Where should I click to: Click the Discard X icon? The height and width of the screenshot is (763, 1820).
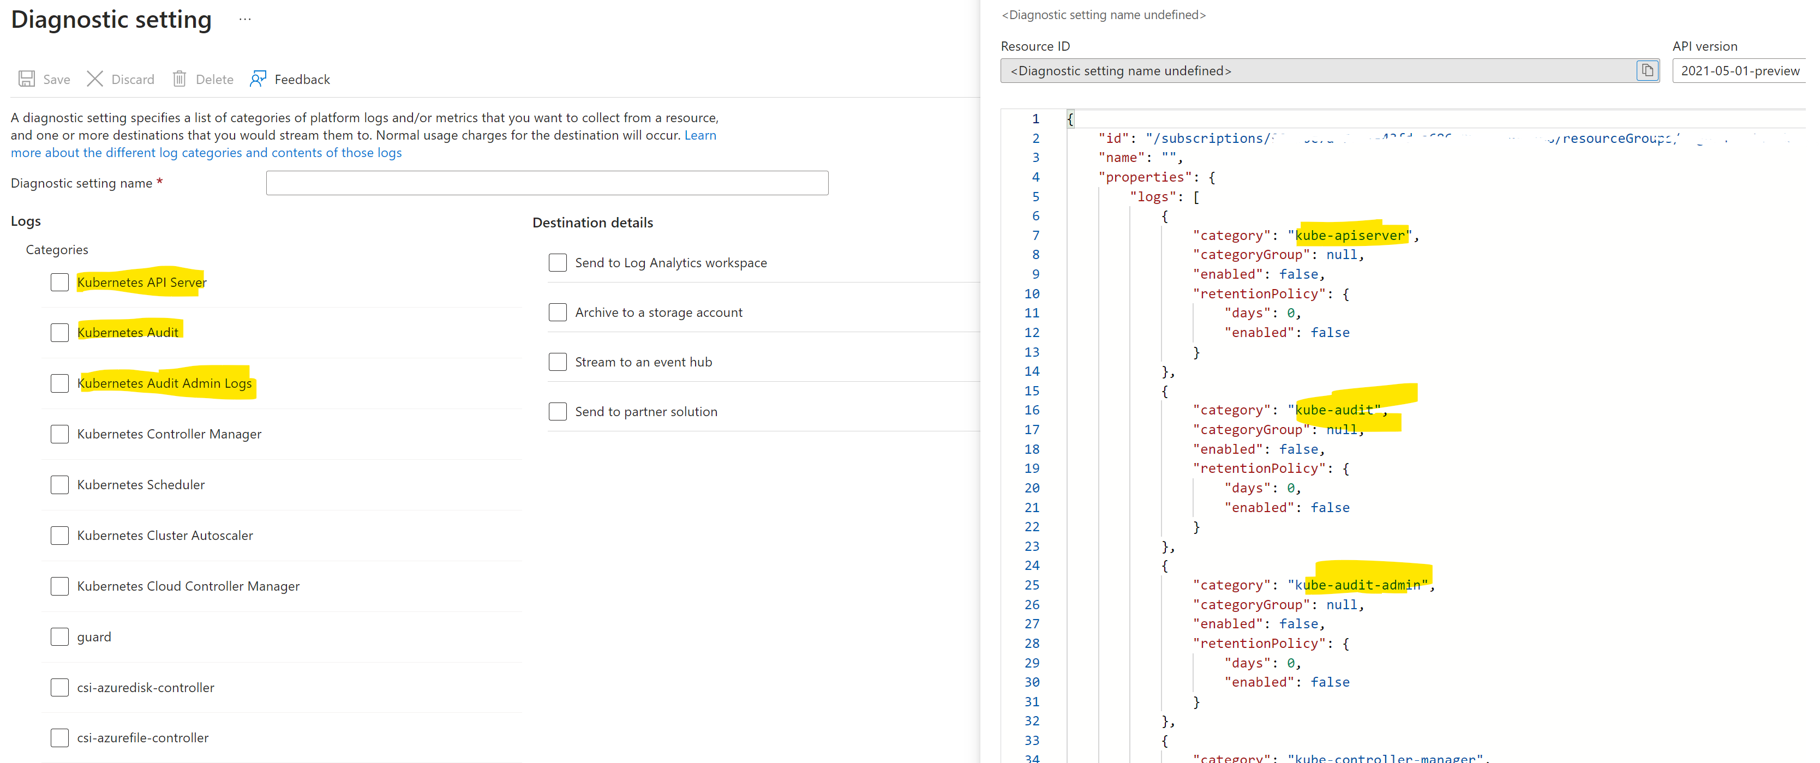[95, 79]
